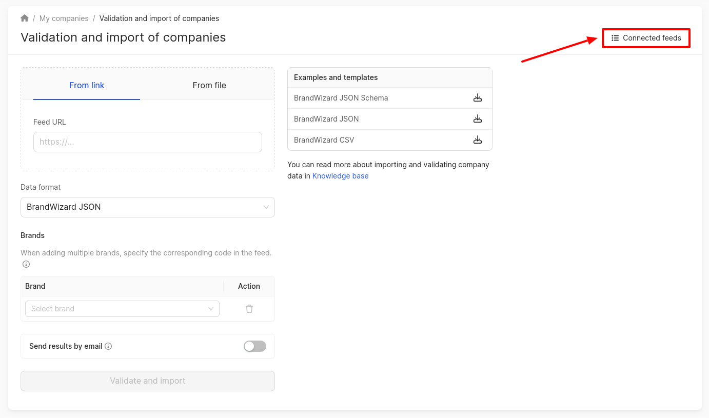The width and height of the screenshot is (709, 418).
Task: Click the disabled Validate and import button
Action: point(148,381)
